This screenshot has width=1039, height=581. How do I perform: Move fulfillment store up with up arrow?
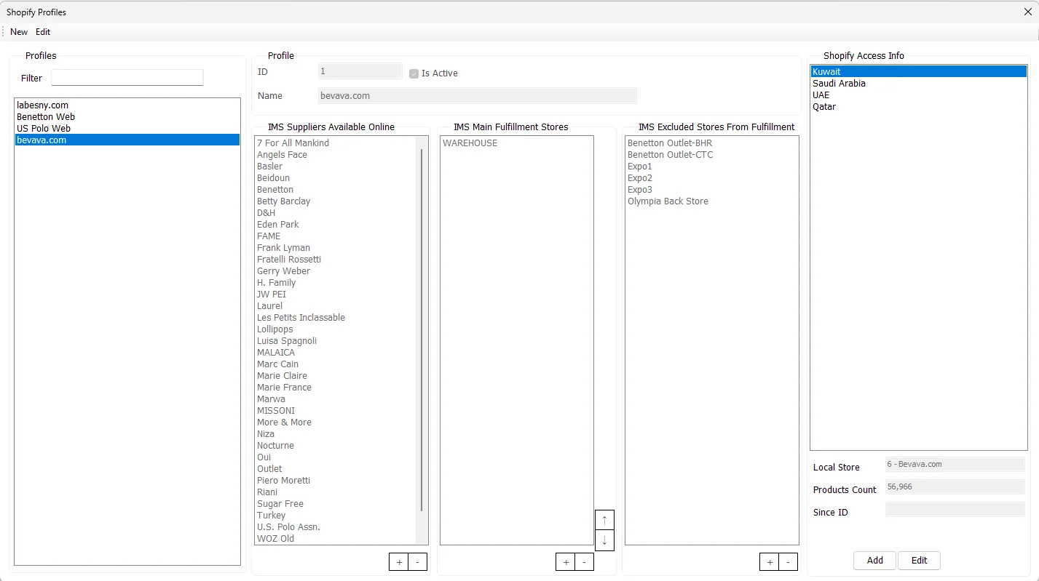tap(604, 520)
